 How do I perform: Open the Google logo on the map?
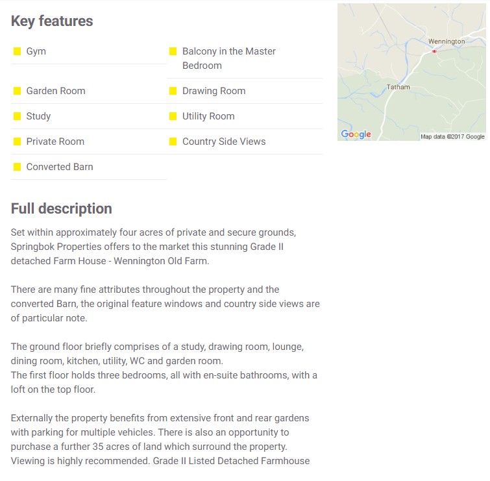tap(356, 134)
